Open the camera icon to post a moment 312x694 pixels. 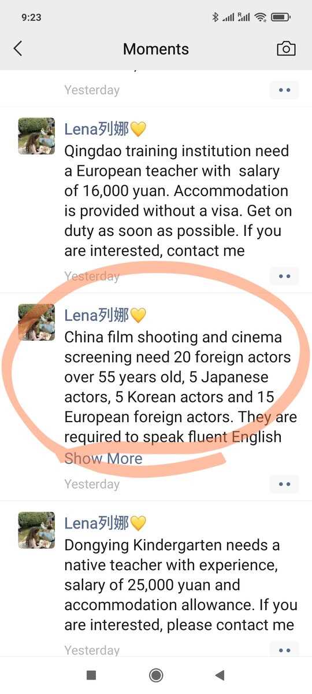pyautogui.click(x=286, y=49)
